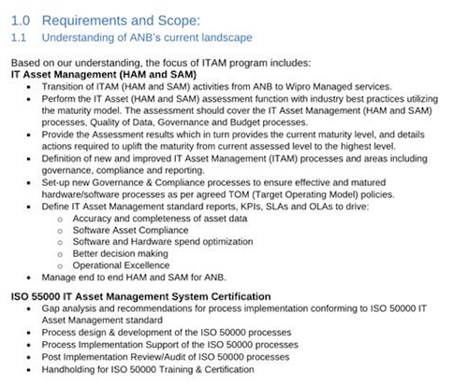
Task: Click 'Set-up new Governance & Compliance processes' bullet
Action: pyautogui.click(x=218, y=189)
